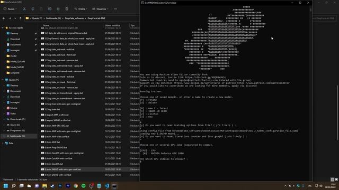Screen dimensions: 339x190
Task: Open the Visualizza view dropdown
Action: coord(100,9)
